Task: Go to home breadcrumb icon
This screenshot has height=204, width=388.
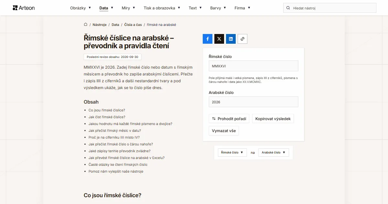Action: (x=85, y=25)
